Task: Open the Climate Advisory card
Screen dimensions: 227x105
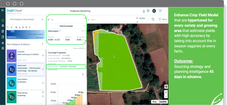Action: point(26,83)
